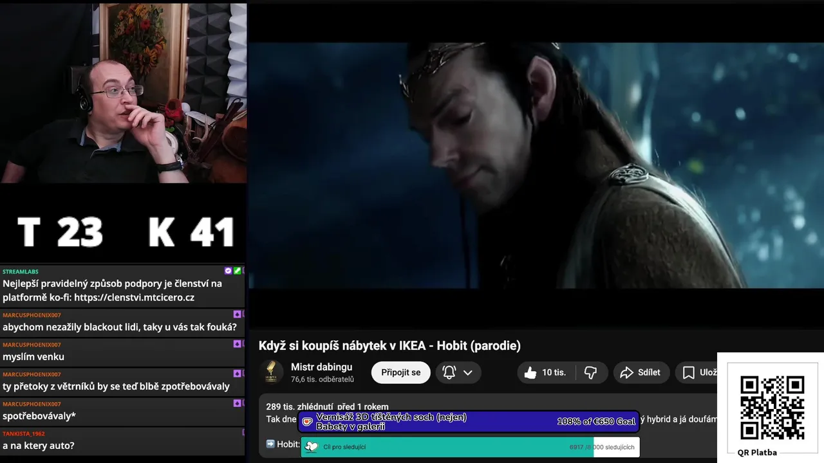Click the 108% of €650 Goal progress bar
Screen dimensions: 824x463
(x=469, y=421)
